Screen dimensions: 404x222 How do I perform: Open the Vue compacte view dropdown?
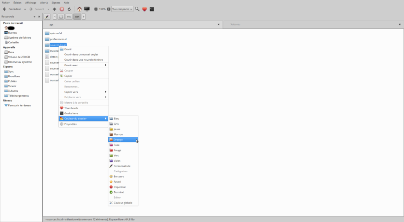click(122, 9)
